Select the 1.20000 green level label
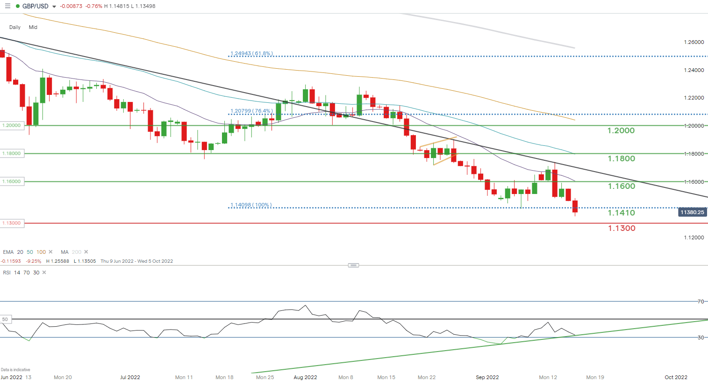708x381 pixels. pyautogui.click(x=12, y=125)
